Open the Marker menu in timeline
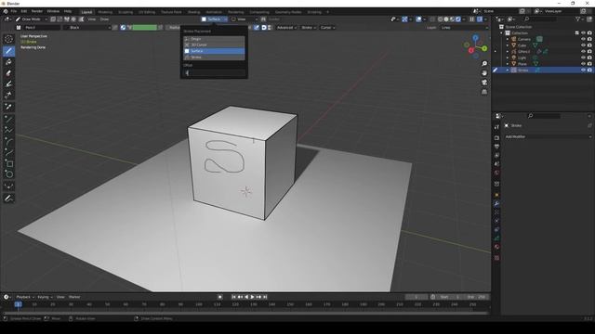This screenshot has width=595, height=334. (74, 297)
